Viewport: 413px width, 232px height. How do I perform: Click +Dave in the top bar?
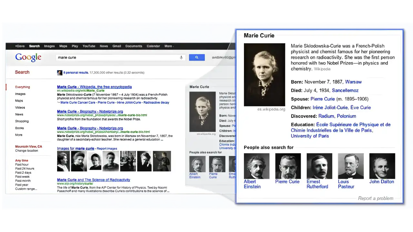click(20, 46)
